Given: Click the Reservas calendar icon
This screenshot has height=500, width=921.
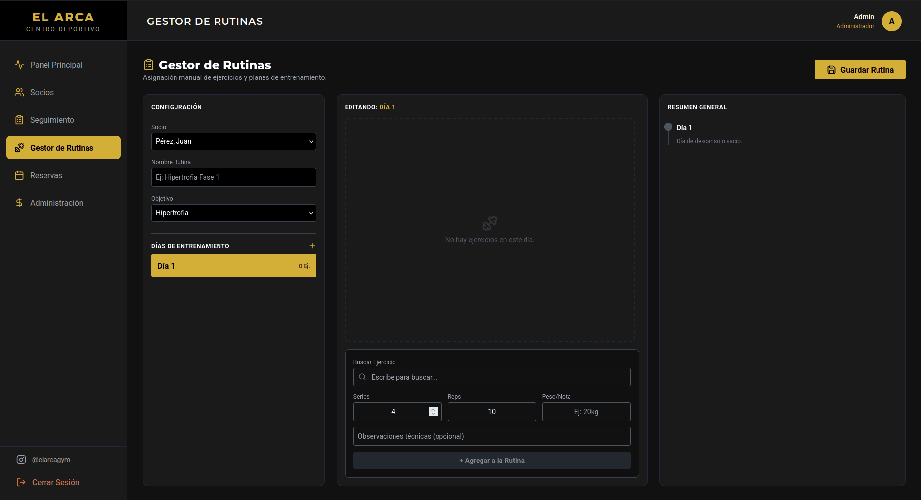Looking at the screenshot, I should 19,175.
